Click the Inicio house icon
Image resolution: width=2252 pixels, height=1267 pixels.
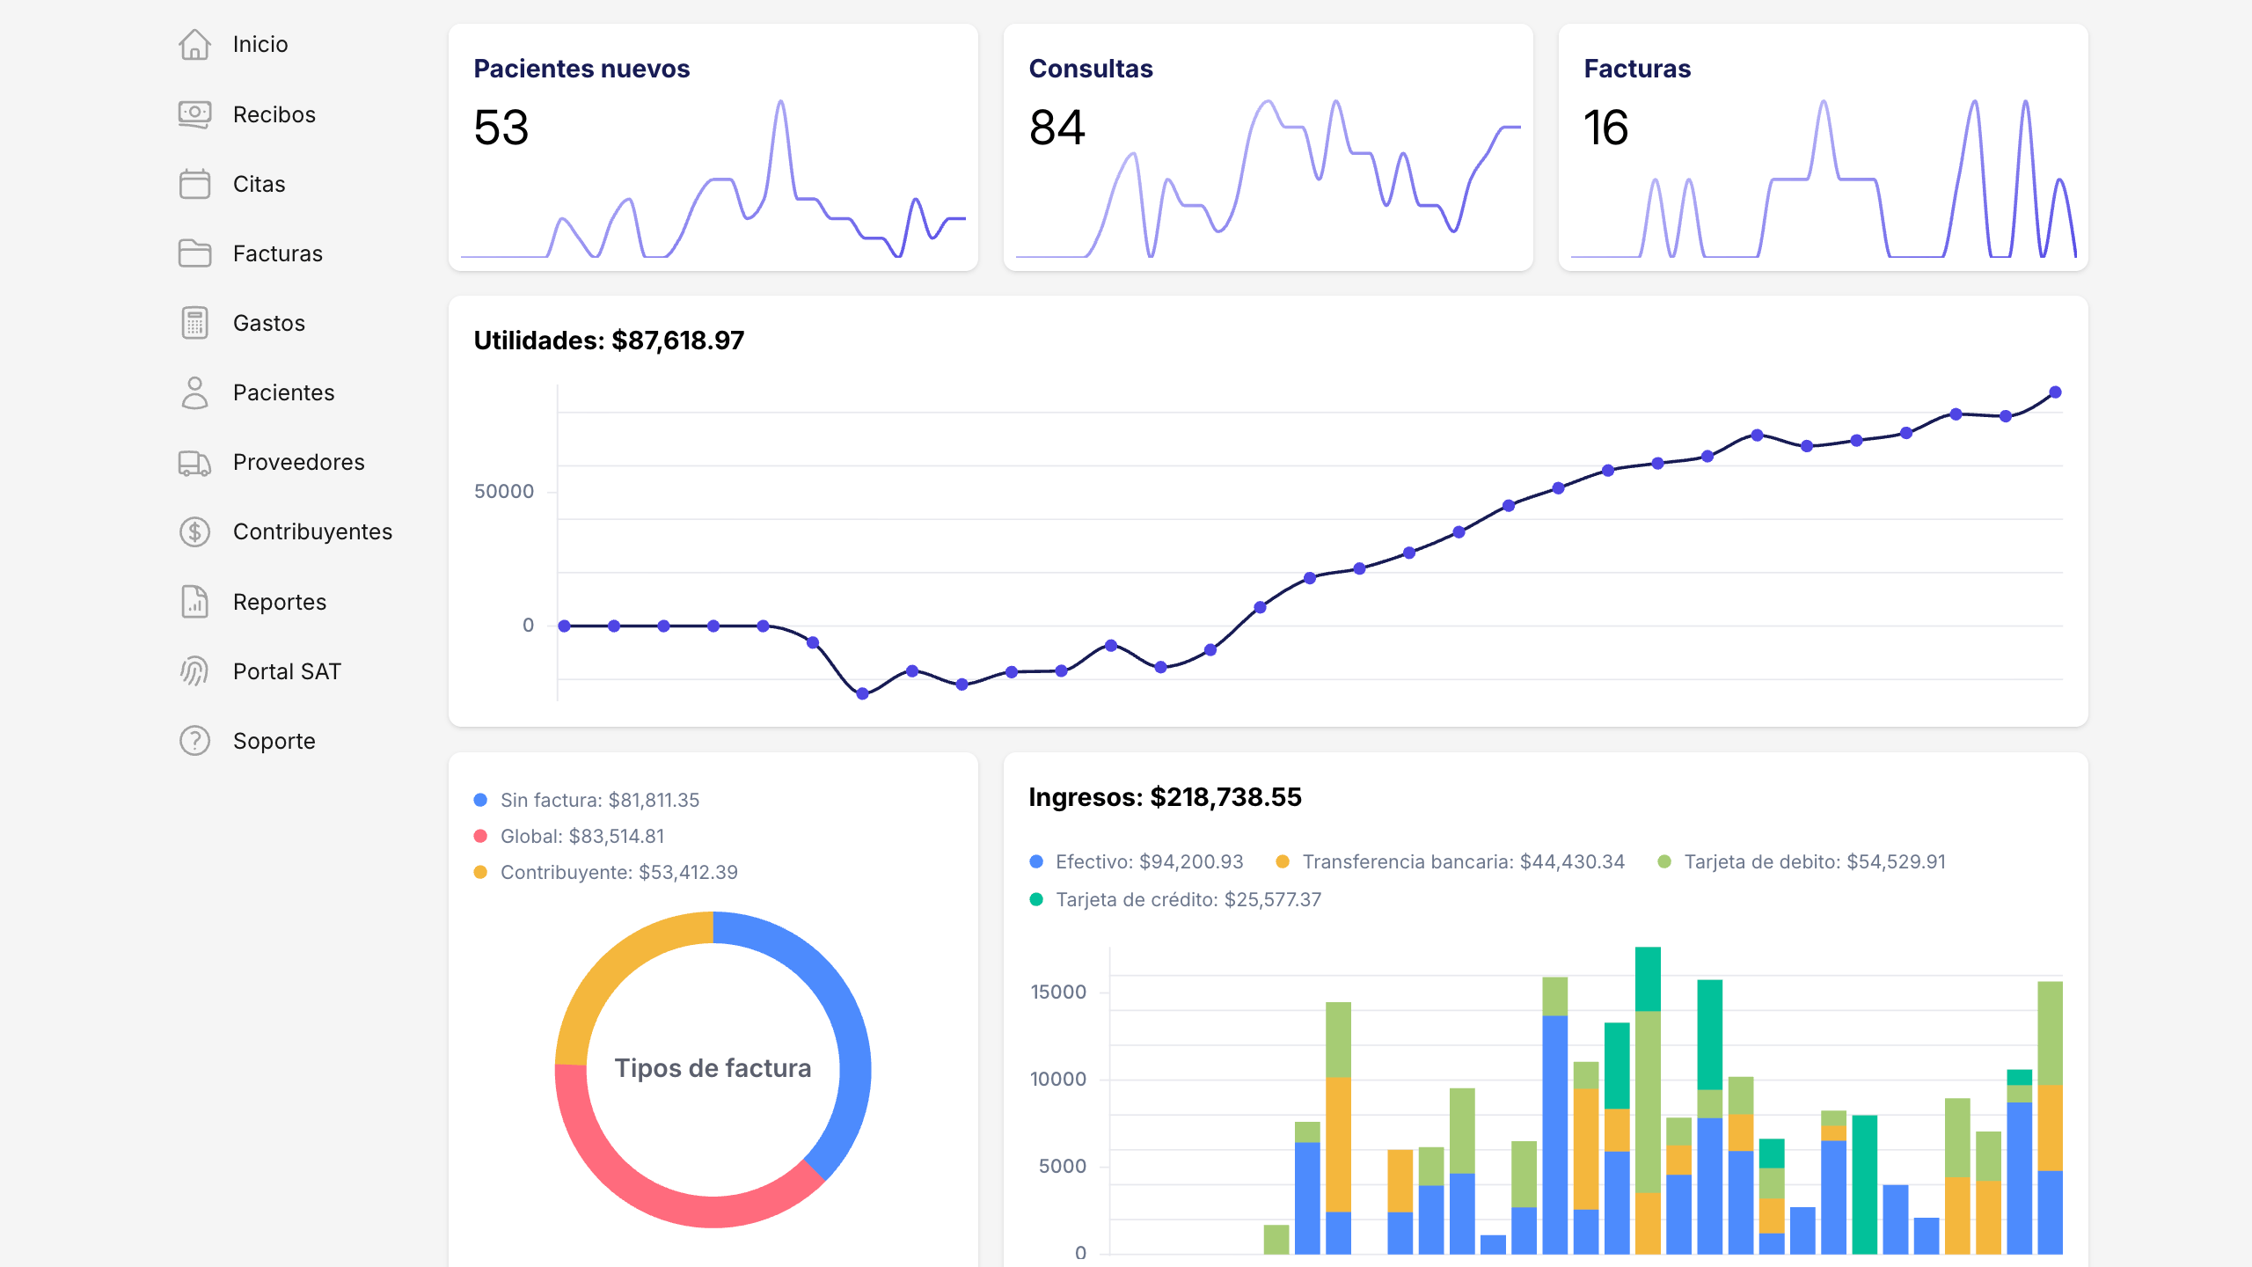point(194,45)
